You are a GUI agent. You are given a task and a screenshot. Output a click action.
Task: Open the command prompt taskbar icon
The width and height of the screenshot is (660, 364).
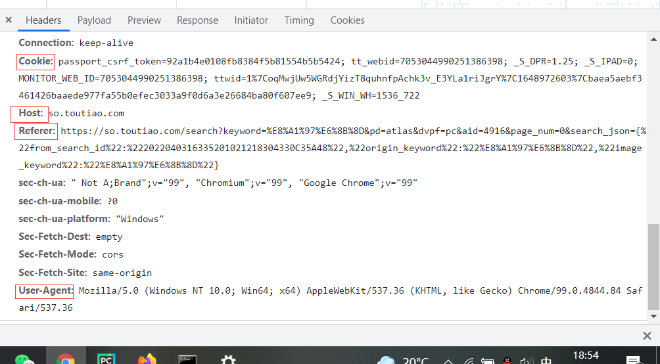(187, 360)
